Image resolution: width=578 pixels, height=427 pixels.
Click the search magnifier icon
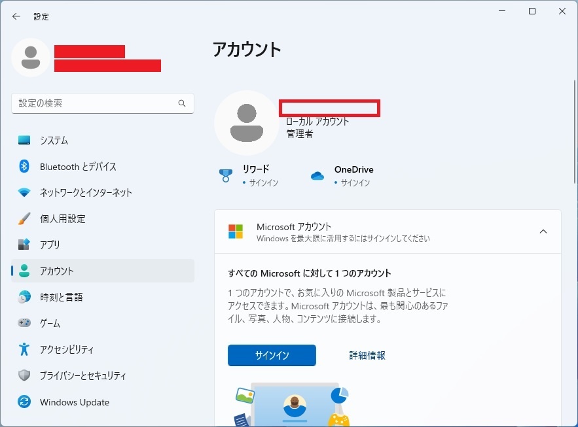pos(182,103)
